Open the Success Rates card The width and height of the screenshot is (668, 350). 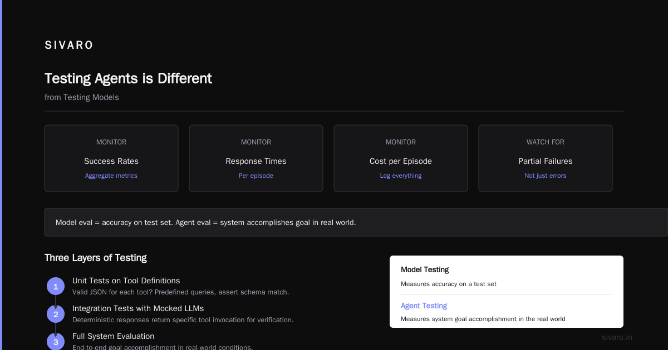point(111,158)
